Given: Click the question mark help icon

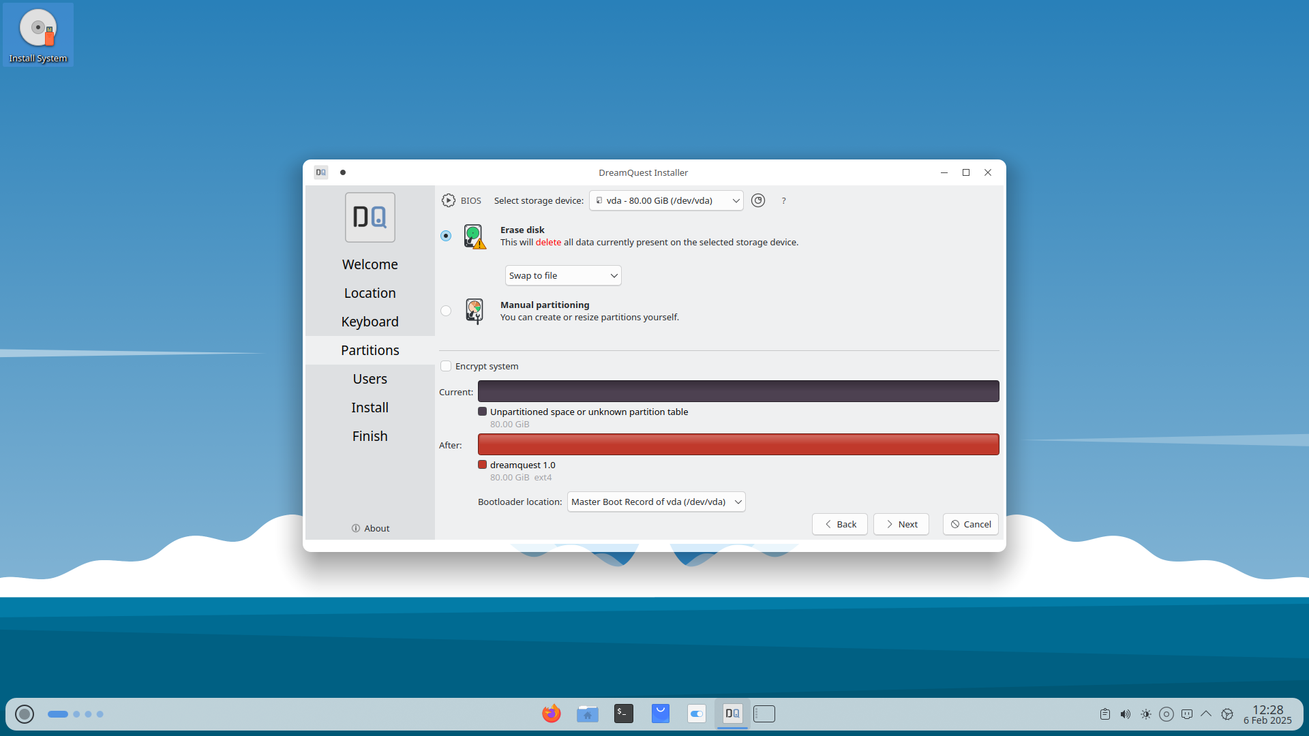Looking at the screenshot, I should (783, 201).
